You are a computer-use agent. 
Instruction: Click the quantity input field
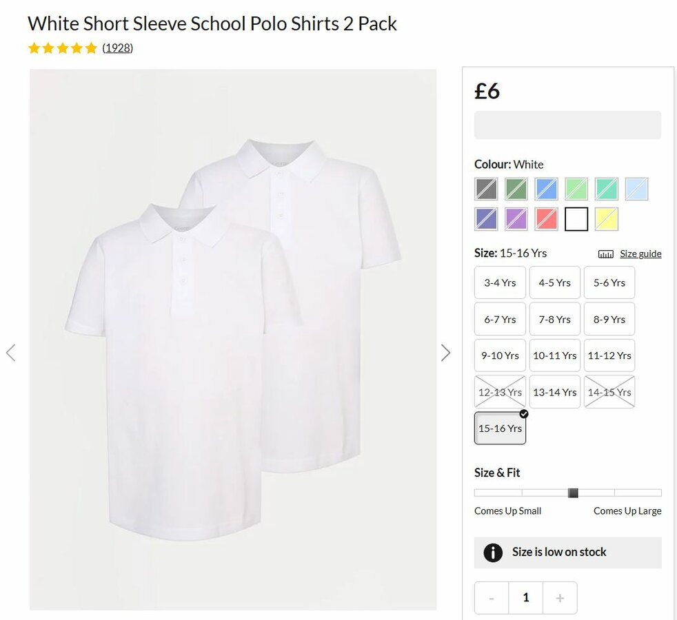point(526,598)
